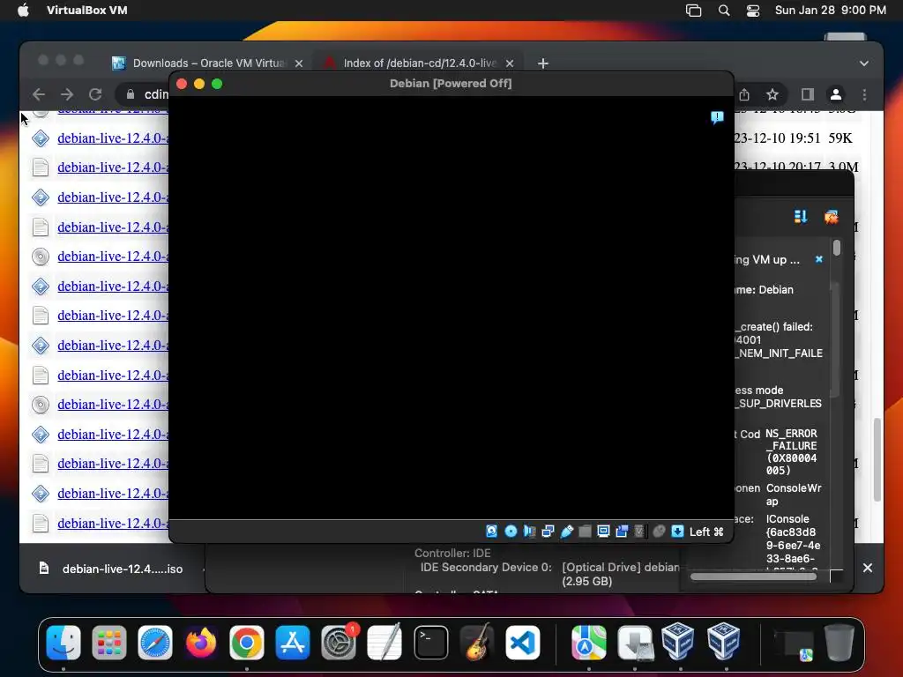Image resolution: width=903 pixels, height=677 pixels.
Task: Click the Stage Manager icon in menu bar
Action: [x=693, y=11]
